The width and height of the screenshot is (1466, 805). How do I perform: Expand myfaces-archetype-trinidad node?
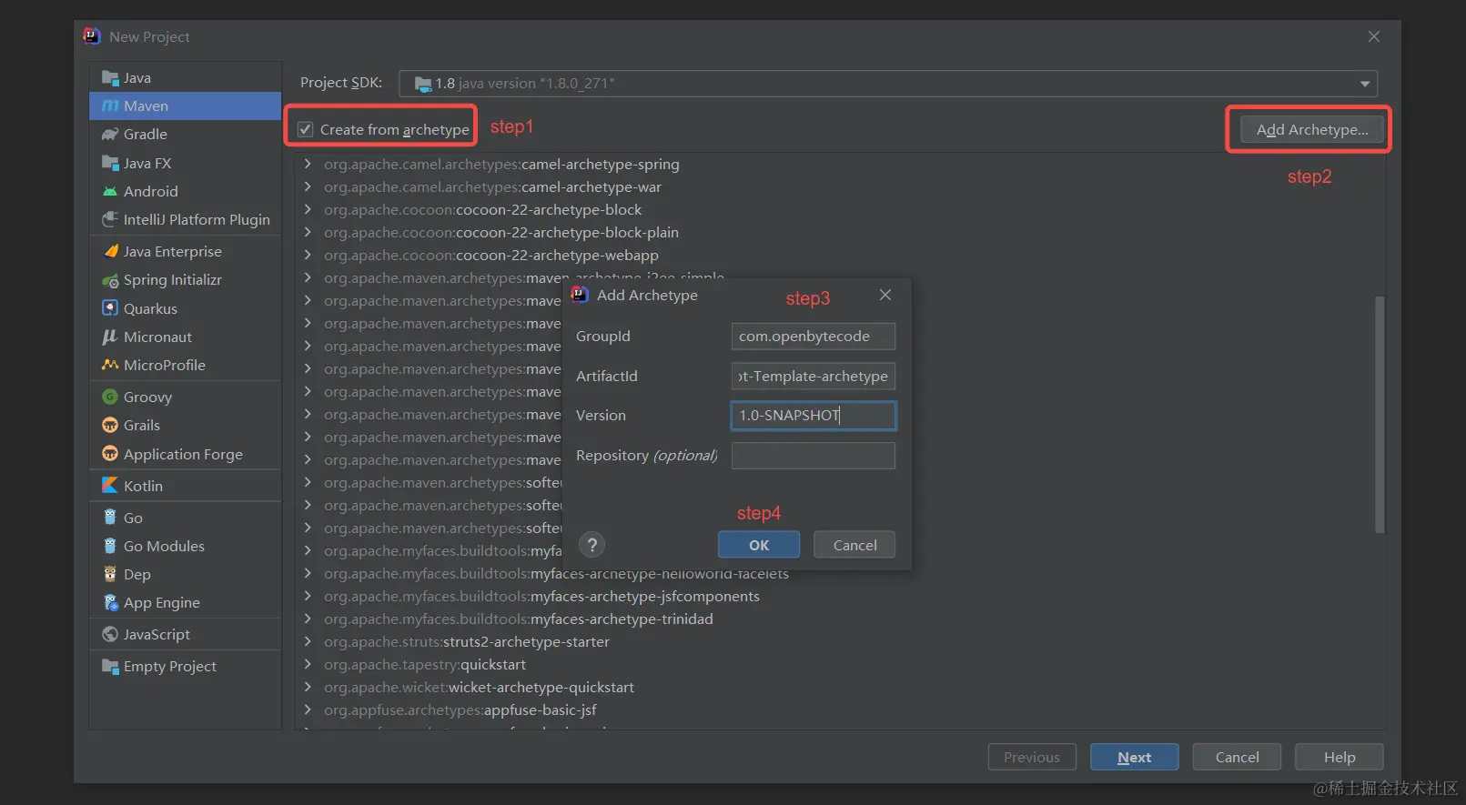(x=308, y=619)
